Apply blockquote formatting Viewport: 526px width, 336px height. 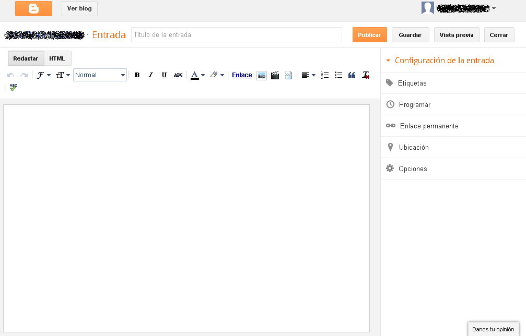pos(352,75)
